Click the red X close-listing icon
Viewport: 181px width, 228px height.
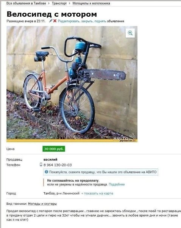pyautogui.click(x=55, y=21)
